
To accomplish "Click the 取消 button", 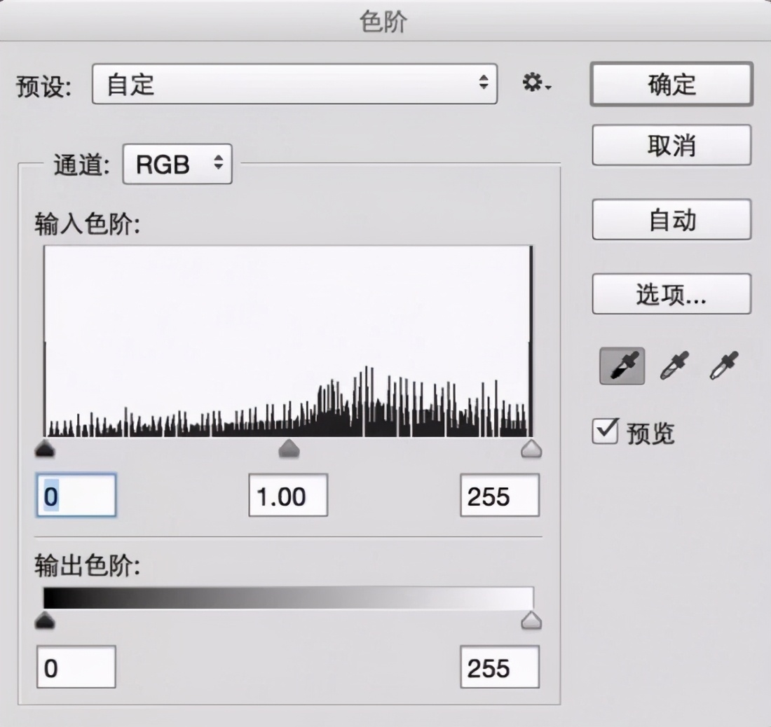I will (x=671, y=146).
